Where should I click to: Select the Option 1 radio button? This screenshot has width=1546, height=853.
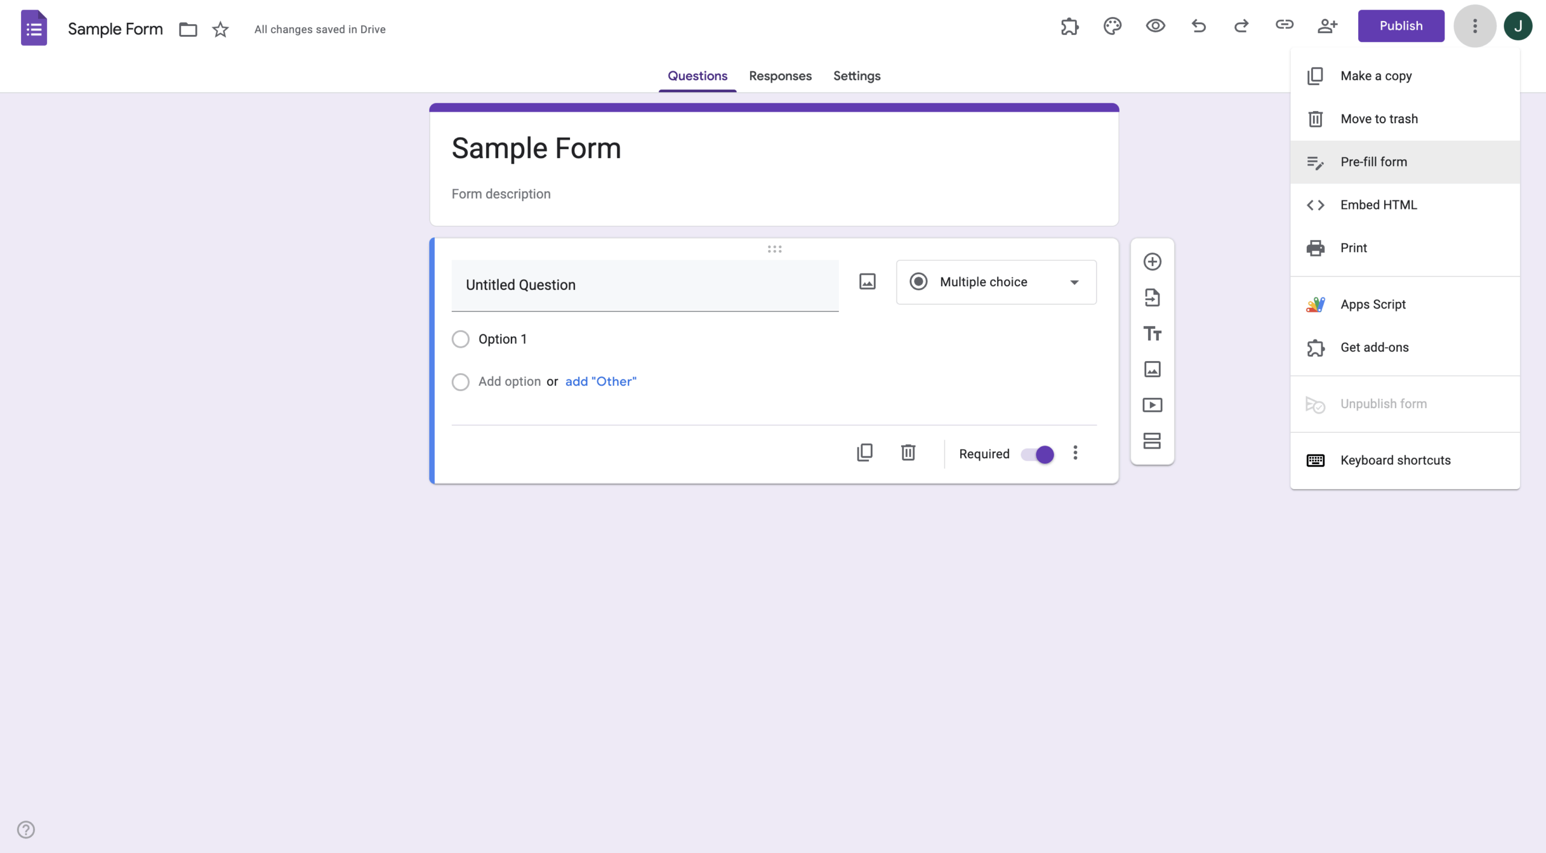(x=461, y=339)
